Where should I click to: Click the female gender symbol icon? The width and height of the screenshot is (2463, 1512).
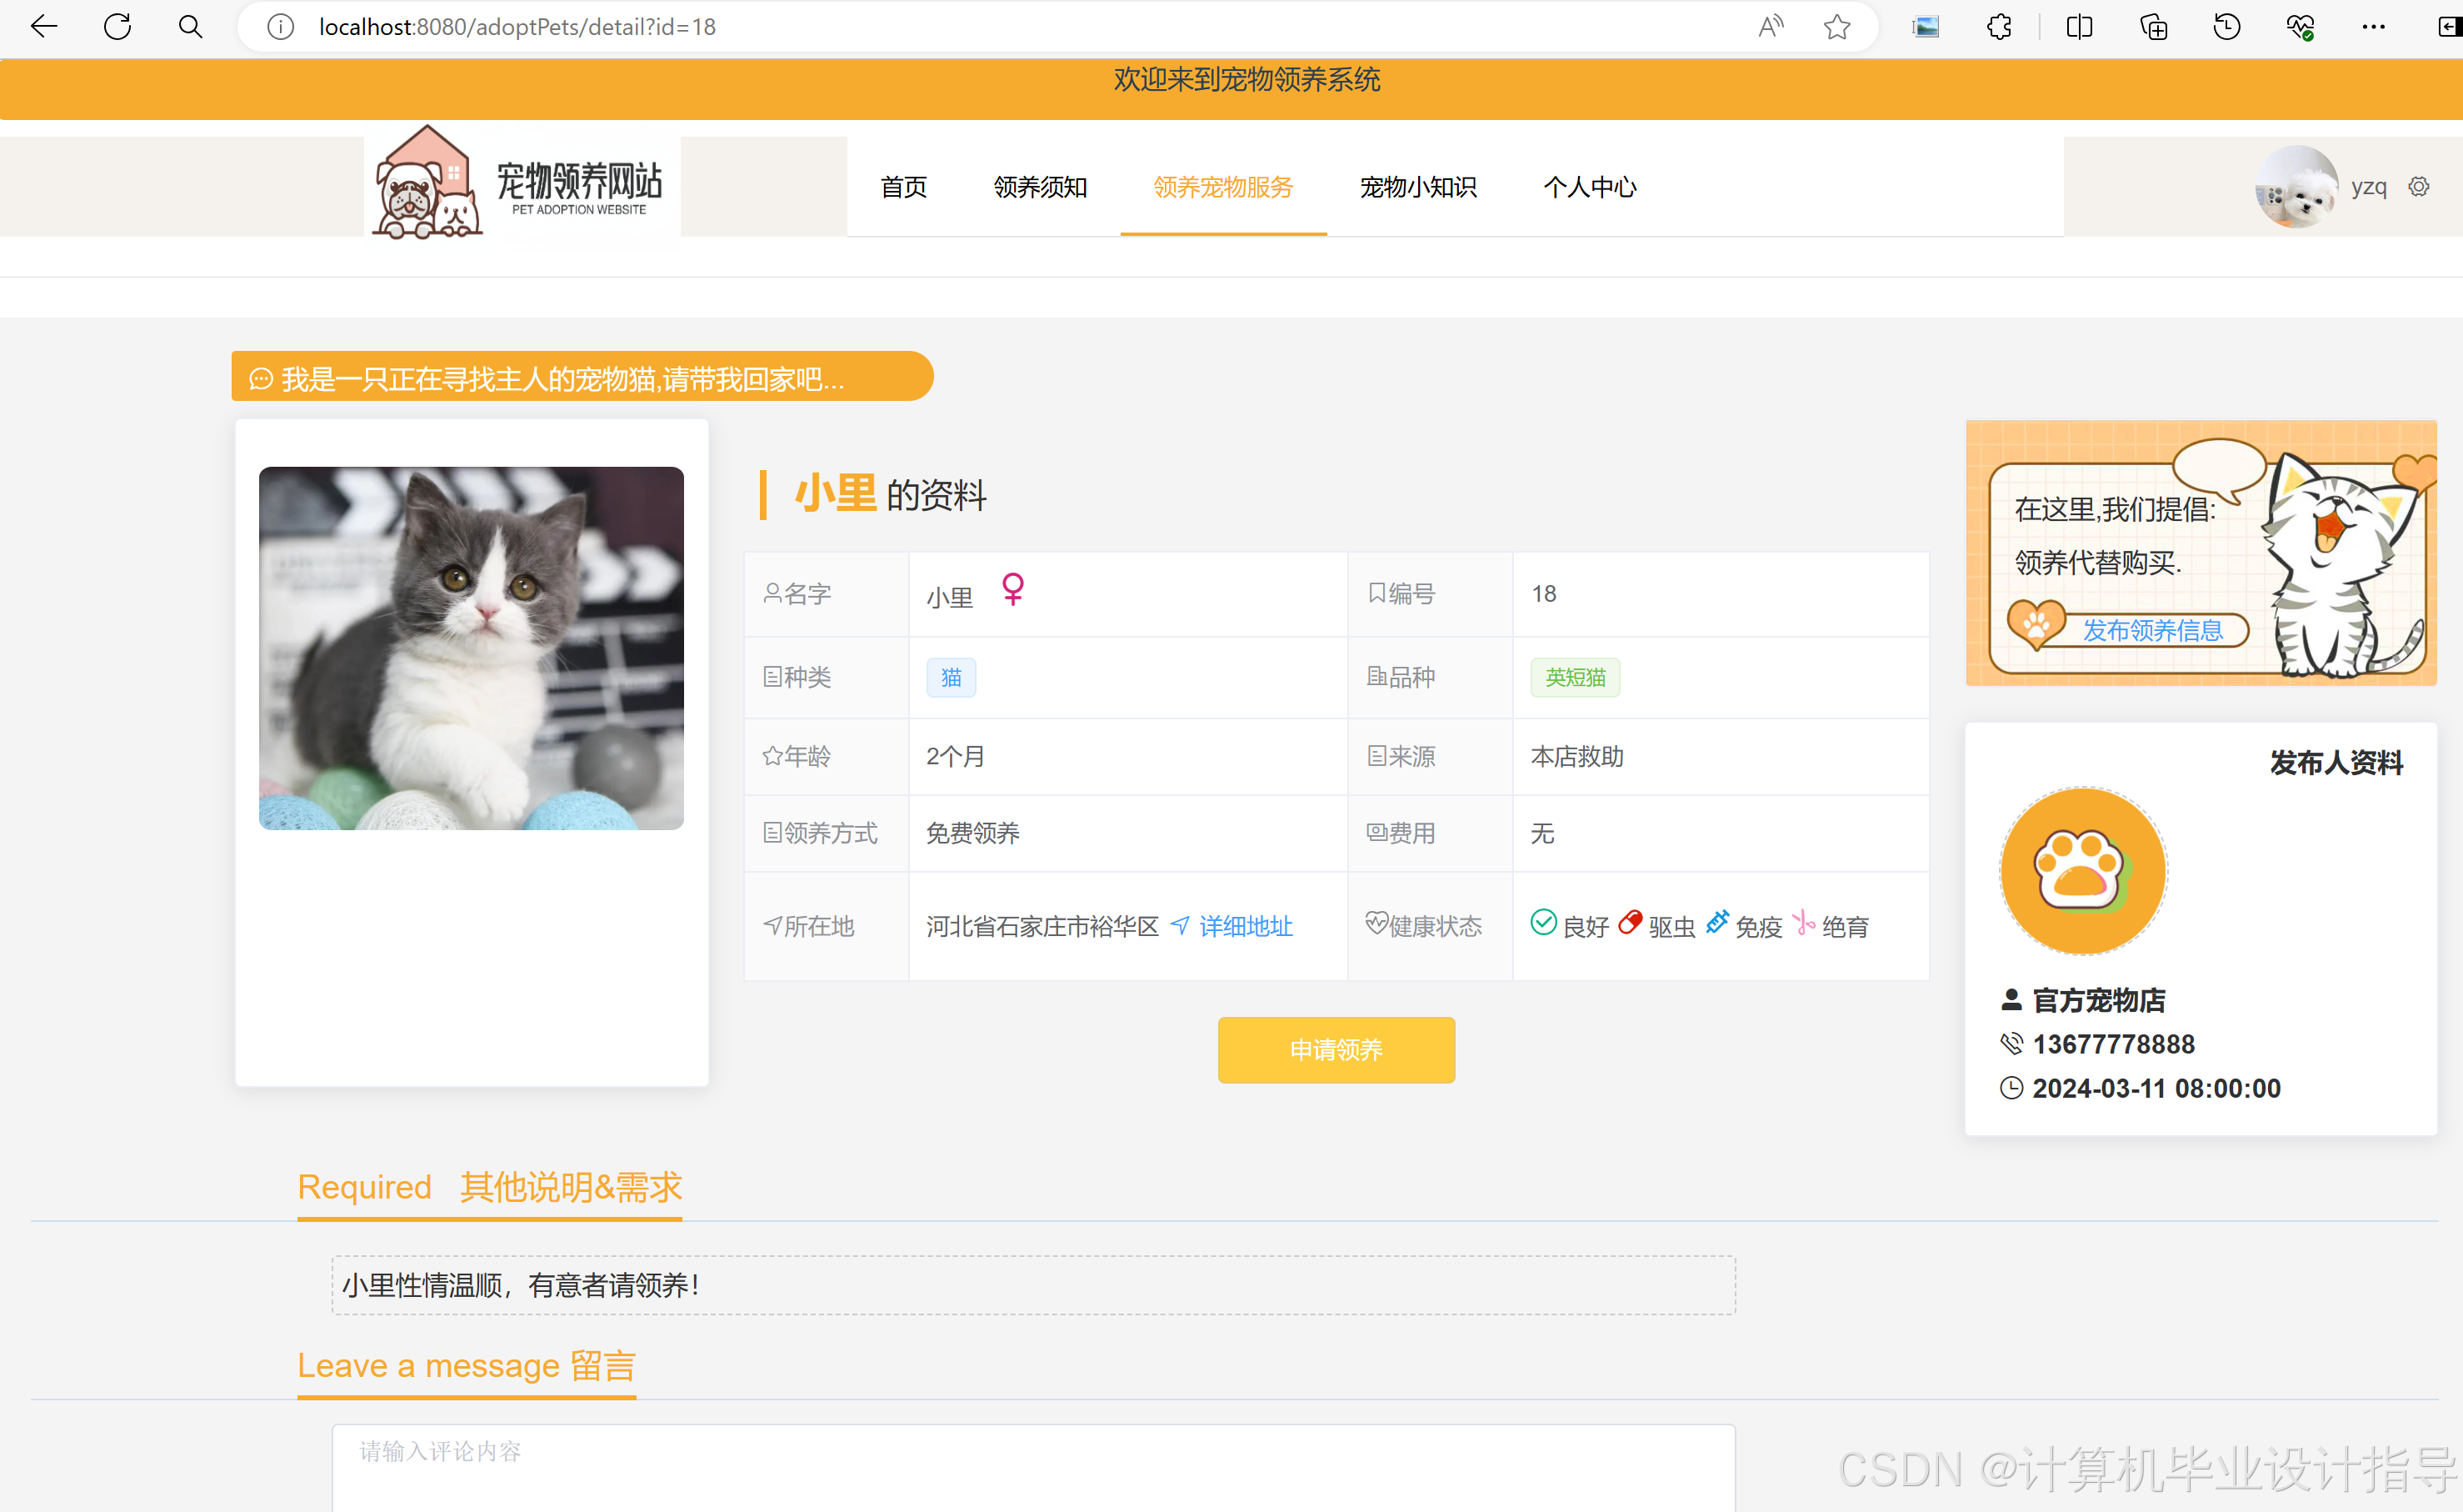(x=1012, y=589)
